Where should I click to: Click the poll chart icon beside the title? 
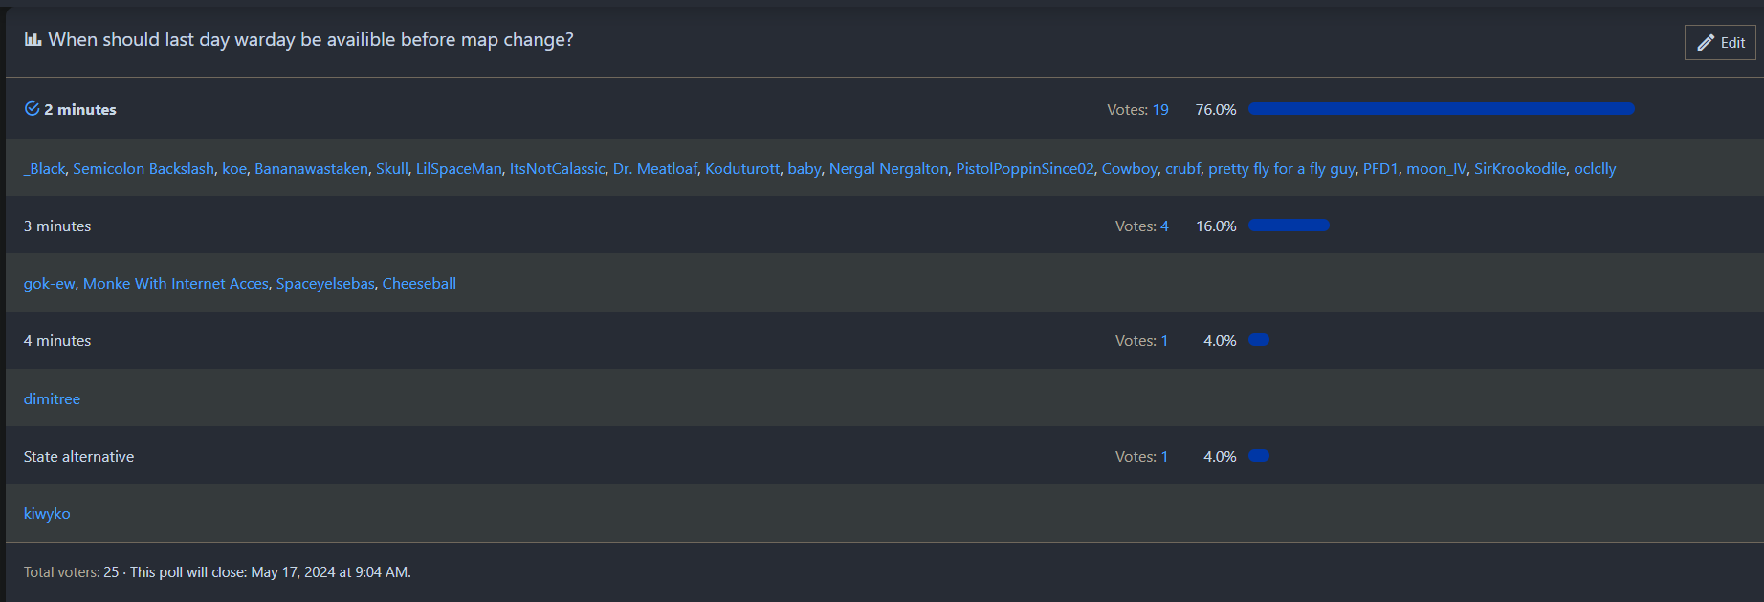point(33,39)
